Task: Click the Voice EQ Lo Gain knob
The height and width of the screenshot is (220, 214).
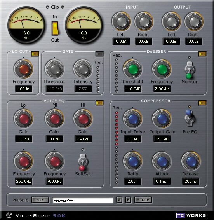Action: 23,119
